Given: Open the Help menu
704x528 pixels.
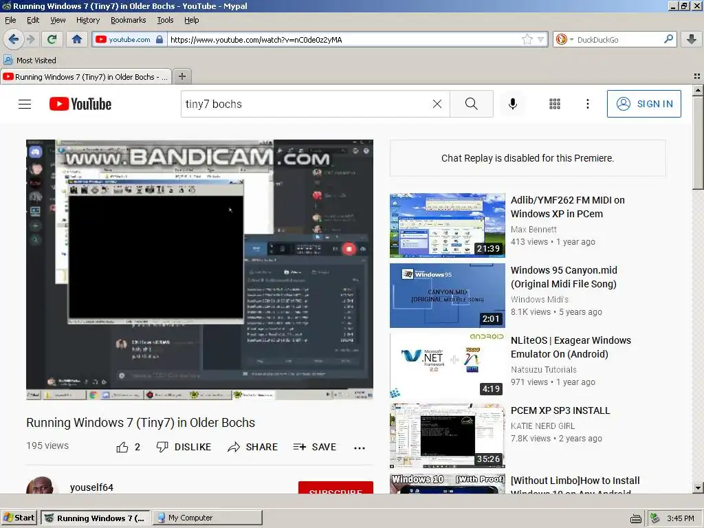Looking at the screenshot, I should [x=192, y=20].
